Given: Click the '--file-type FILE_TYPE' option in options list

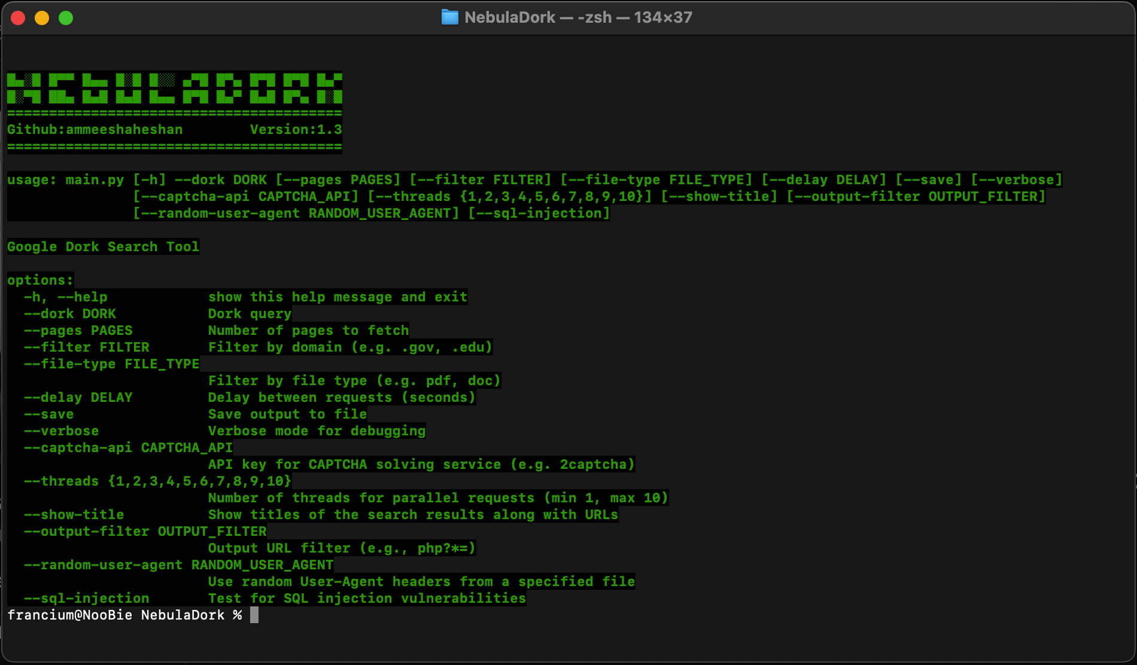Looking at the screenshot, I should (x=112, y=364).
